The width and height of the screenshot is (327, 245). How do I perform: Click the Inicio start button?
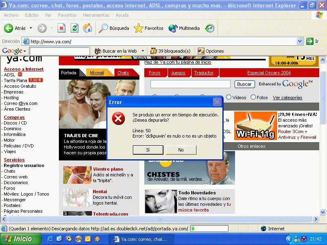click(x=20, y=239)
